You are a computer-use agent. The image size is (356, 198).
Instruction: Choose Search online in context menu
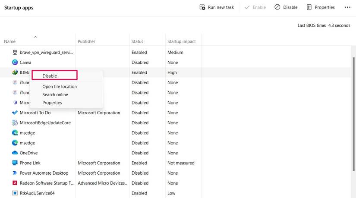pos(55,94)
